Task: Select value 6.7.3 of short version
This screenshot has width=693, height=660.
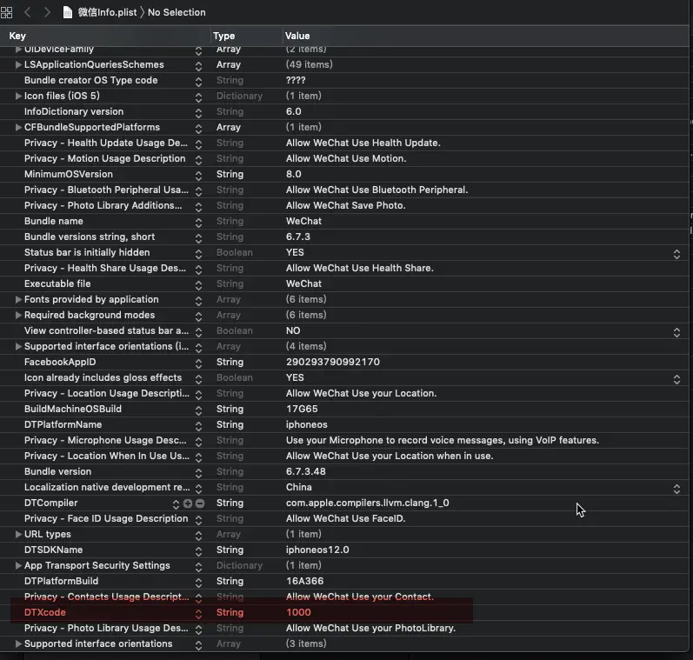Action: click(x=298, y=237)
